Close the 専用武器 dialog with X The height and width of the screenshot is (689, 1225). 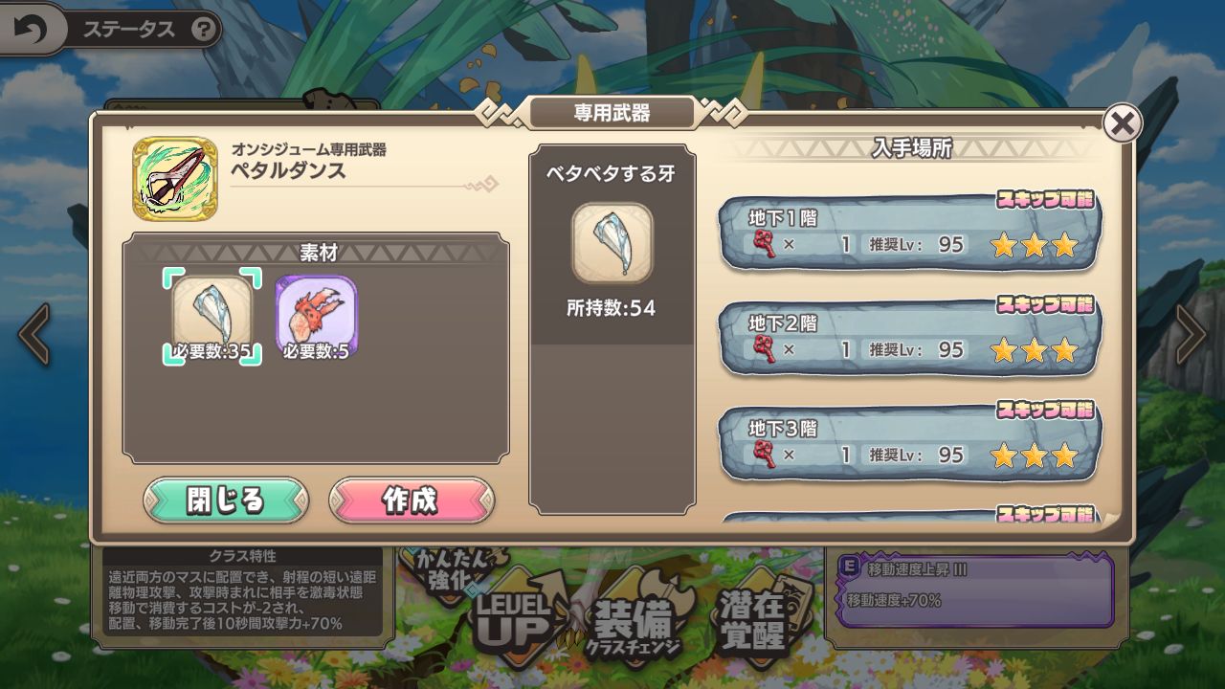pyautogui.click(x=1123, y=122)
